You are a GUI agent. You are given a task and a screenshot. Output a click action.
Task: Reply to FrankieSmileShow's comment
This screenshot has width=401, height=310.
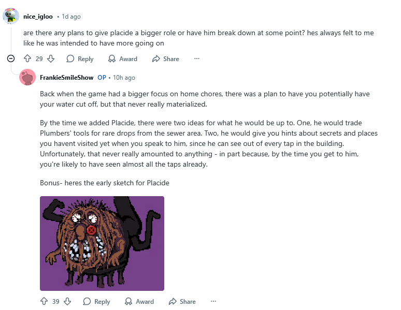pos(96,301)
